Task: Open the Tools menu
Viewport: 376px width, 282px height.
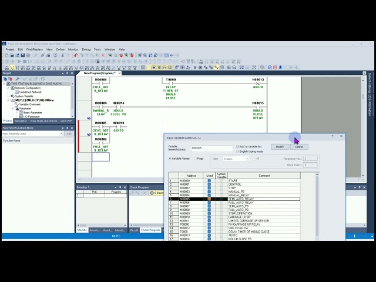Action: pos(97,49)
